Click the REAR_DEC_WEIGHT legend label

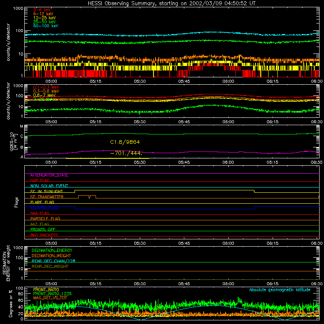pyautogui.click(x=50, y=266)
